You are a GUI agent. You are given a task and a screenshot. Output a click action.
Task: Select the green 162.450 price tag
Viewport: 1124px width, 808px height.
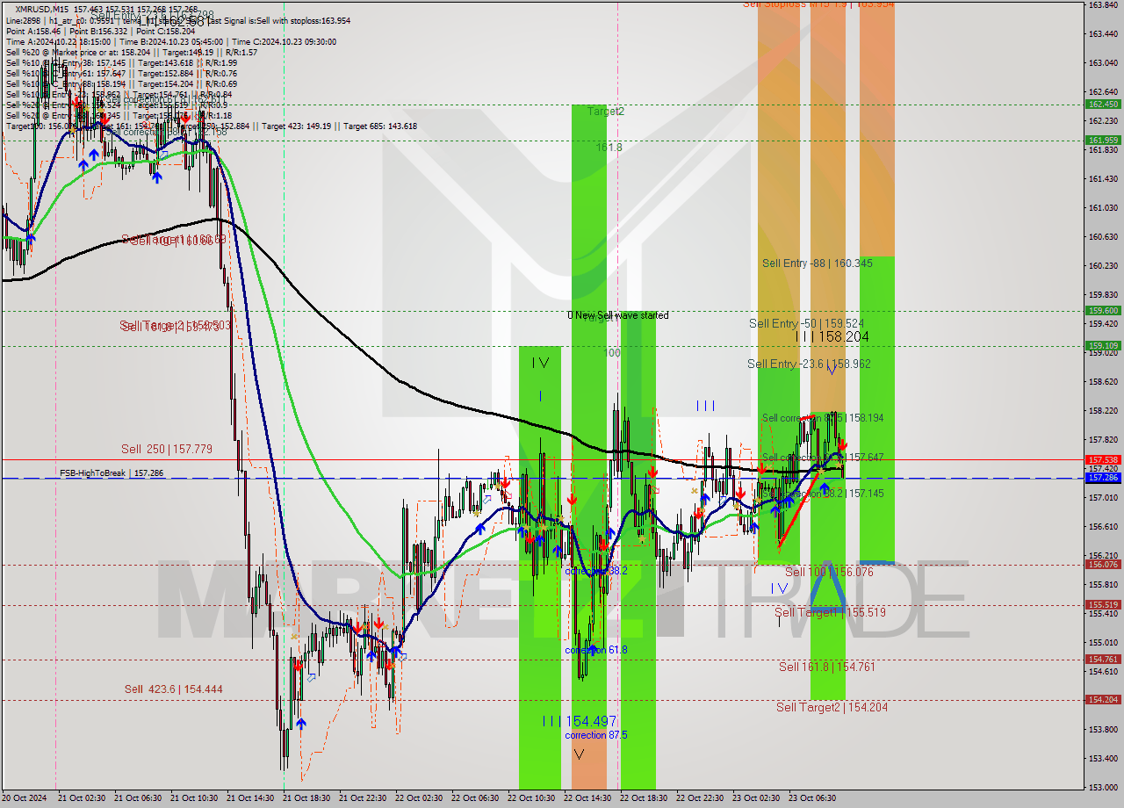tap(1103, 104)
